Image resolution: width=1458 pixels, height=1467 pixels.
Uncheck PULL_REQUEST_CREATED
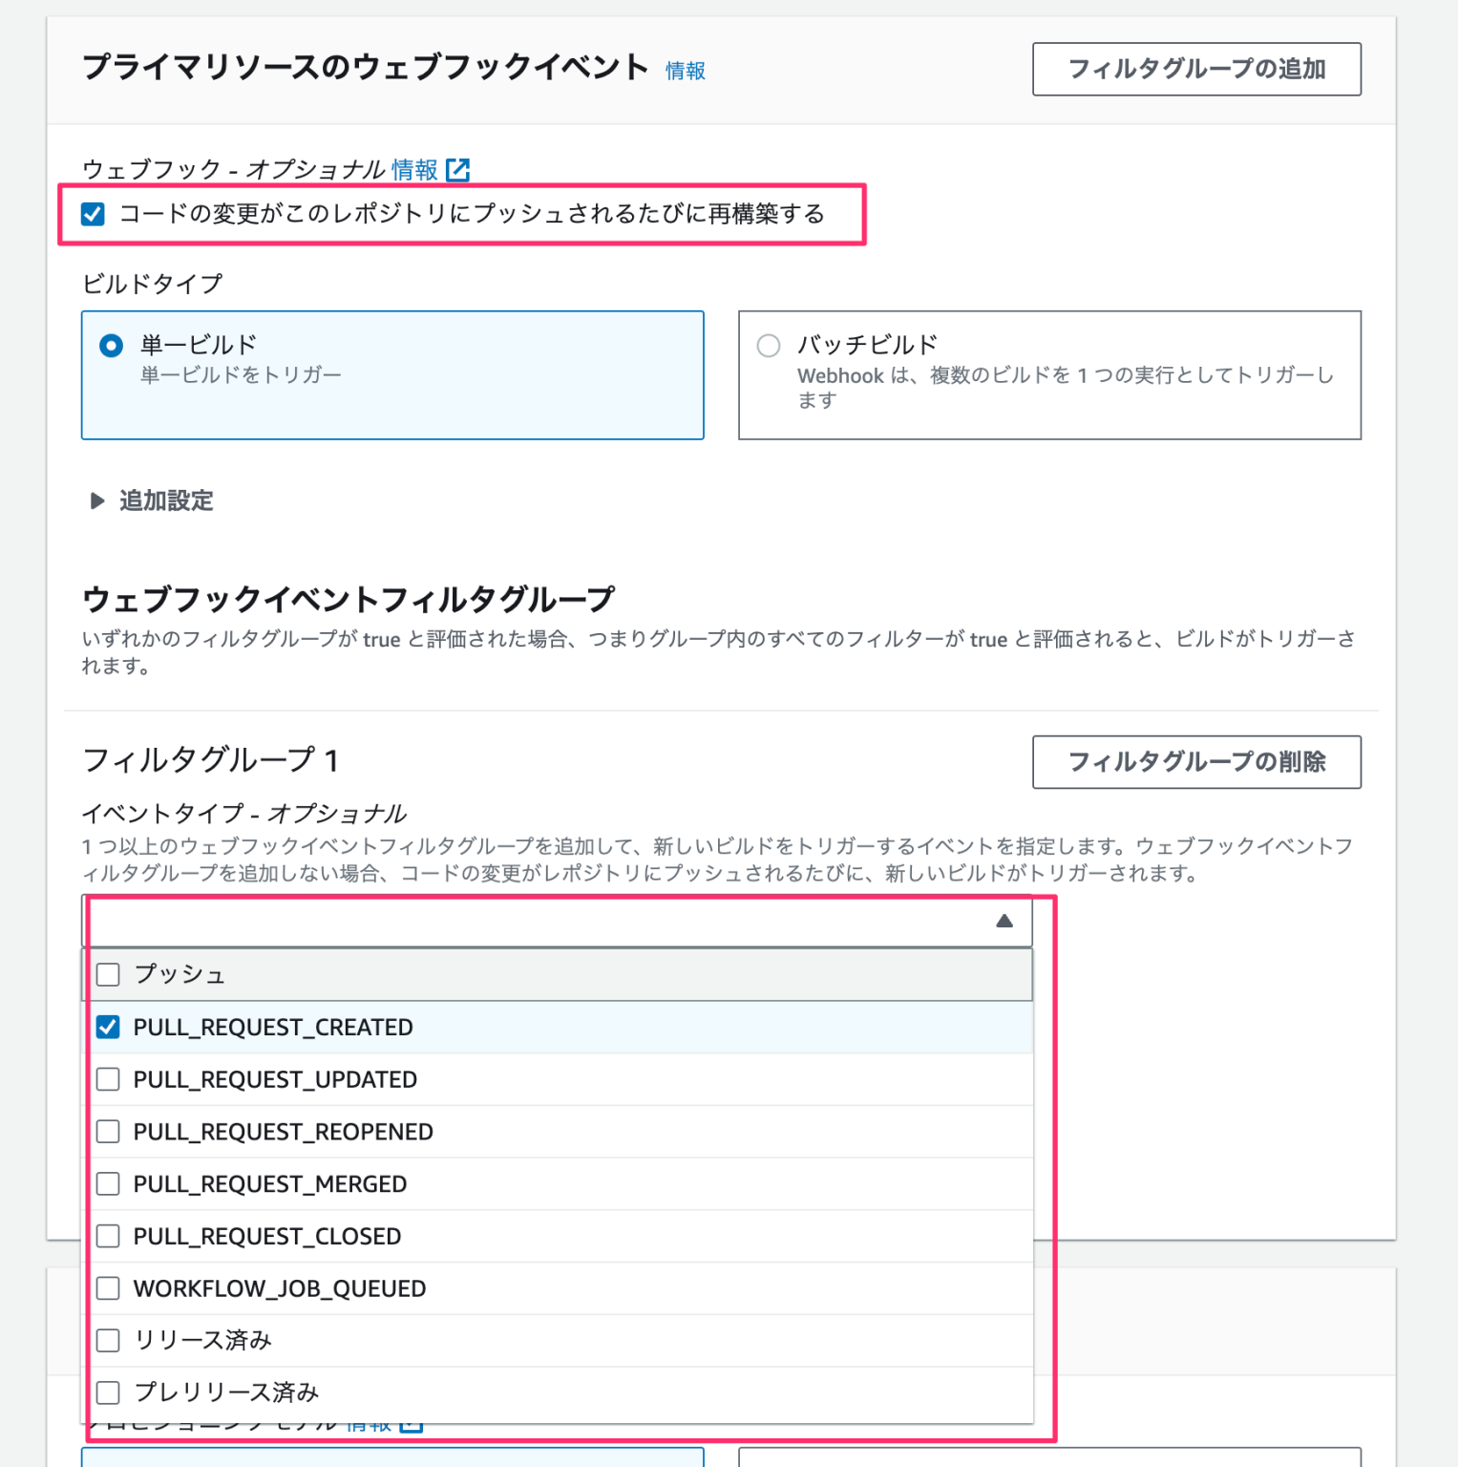coord(108,1027)
